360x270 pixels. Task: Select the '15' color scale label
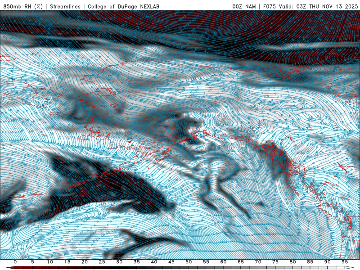pyautogui.click(x=67, y=262)
